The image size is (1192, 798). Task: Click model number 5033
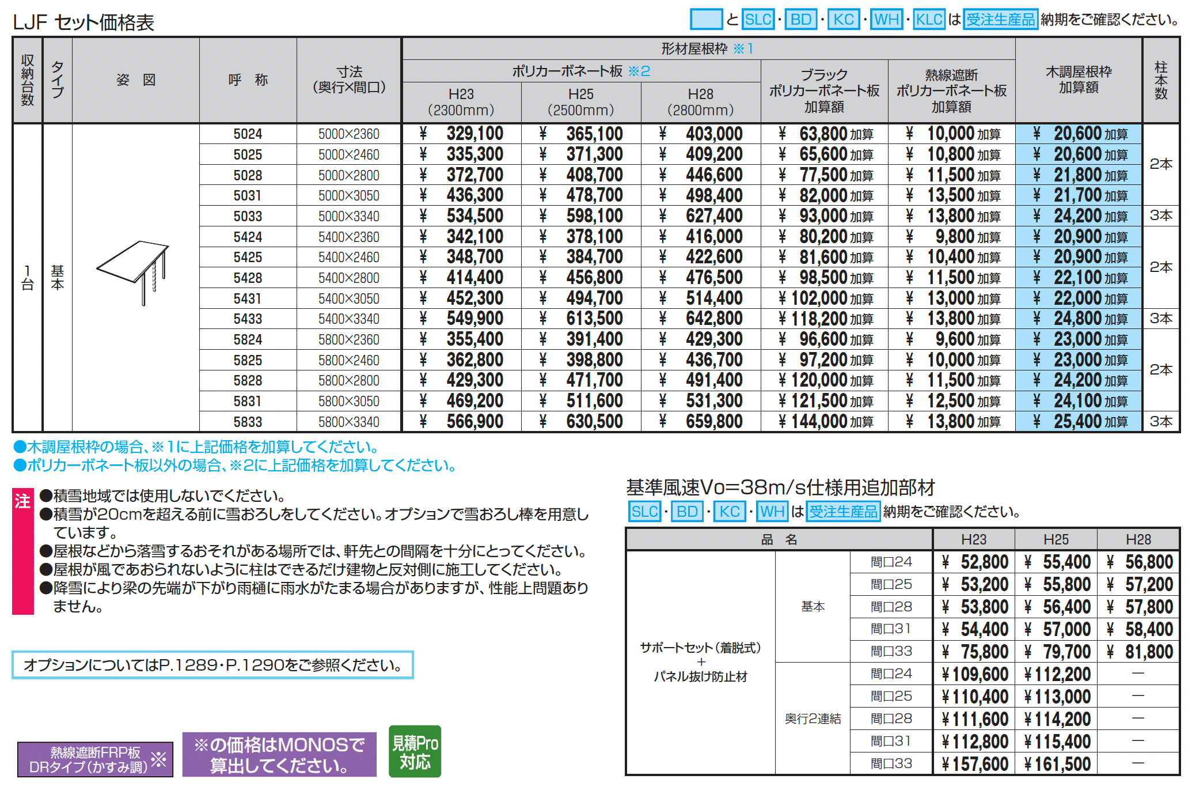pyautogui.click(x=248, y=216)
